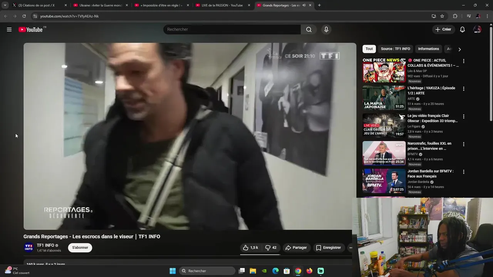Open ONE PIECE ACTUS video title
The width and height of the screenshot is (493, 277).
433,63
